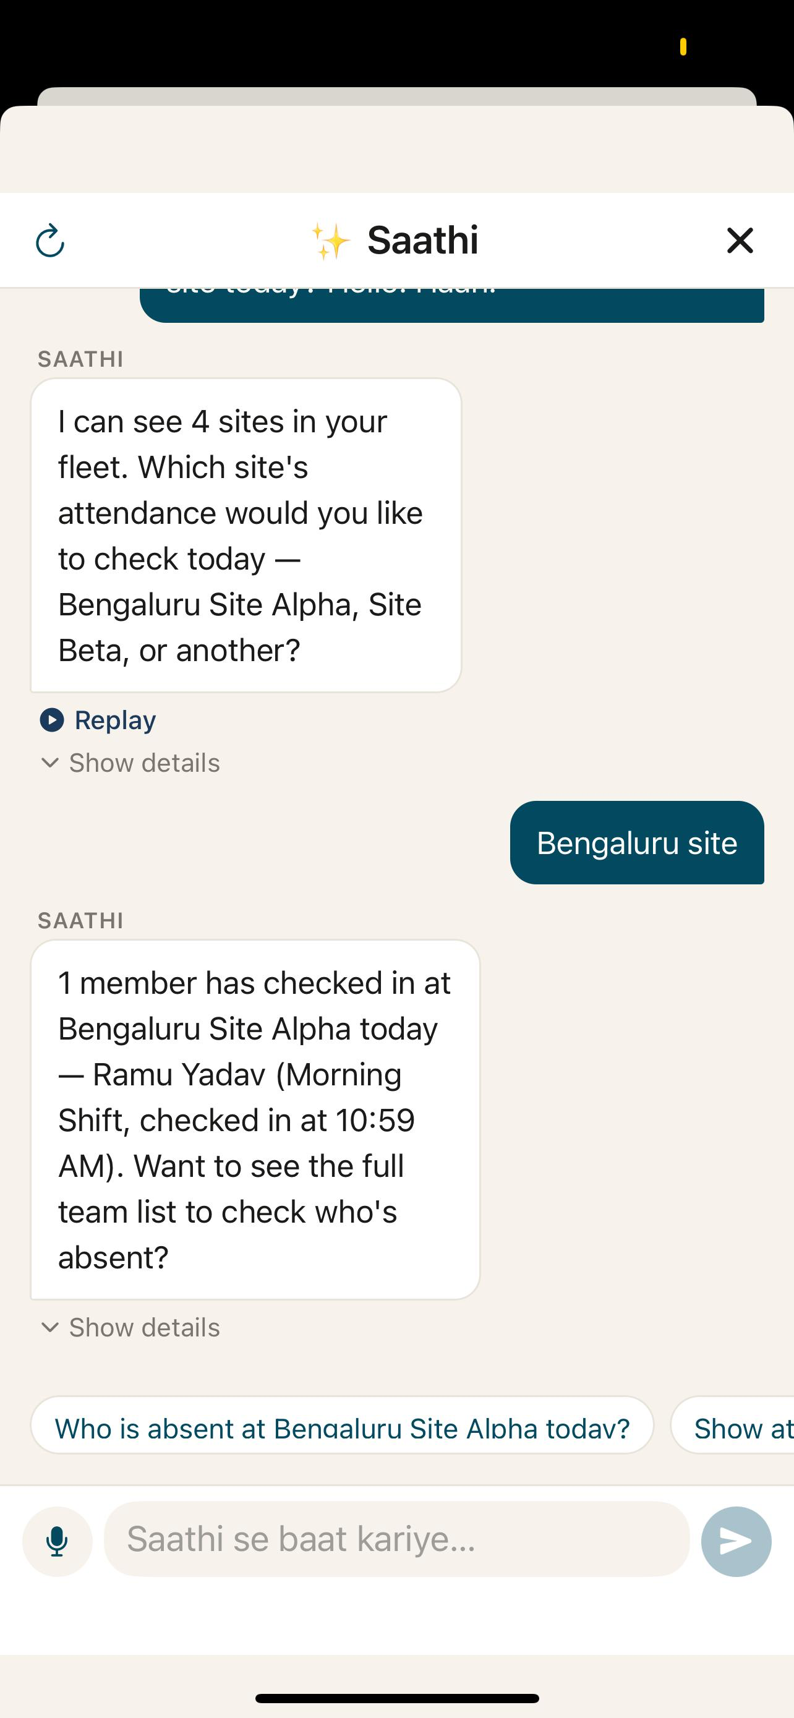Tap the 'Bengaluru site' sent message bubble
Screen dimensions: 794x1718
[637, 843]
